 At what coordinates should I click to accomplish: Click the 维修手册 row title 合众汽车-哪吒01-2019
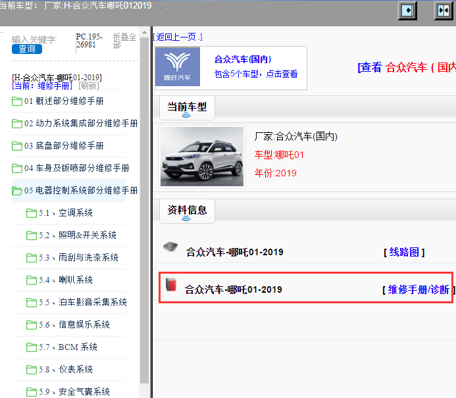coord(234,289)
